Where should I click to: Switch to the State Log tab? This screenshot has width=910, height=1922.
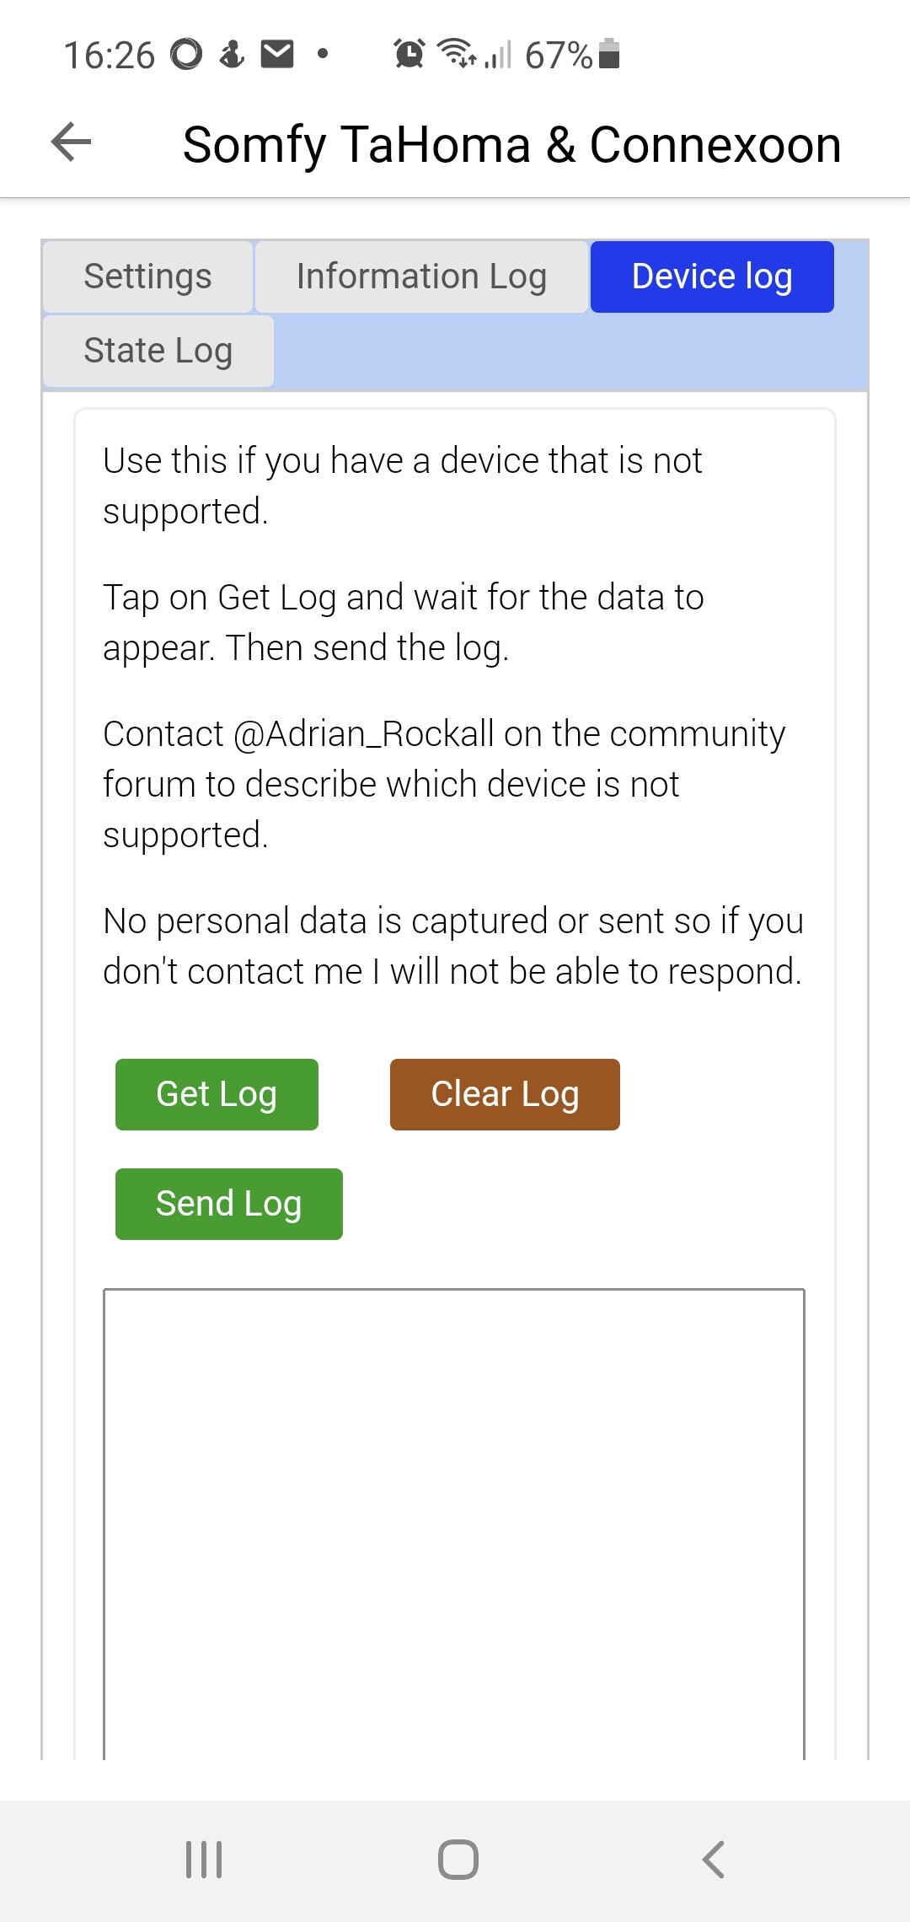pos(158,351)
